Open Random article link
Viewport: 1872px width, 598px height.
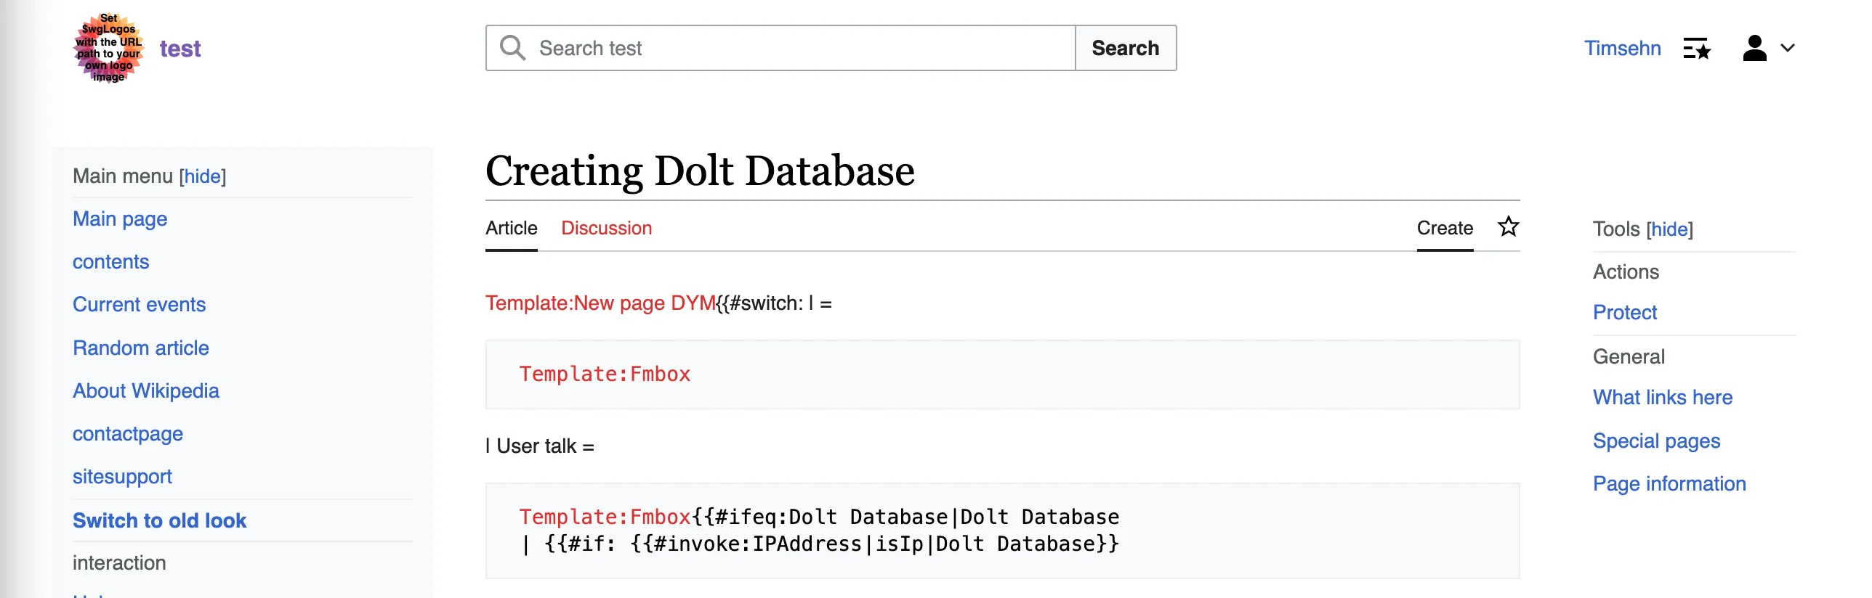point(140,348)
